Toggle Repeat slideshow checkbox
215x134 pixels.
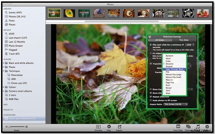point(151,97)
